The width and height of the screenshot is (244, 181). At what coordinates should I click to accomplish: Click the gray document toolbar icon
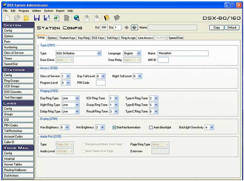tap(66, 18)
